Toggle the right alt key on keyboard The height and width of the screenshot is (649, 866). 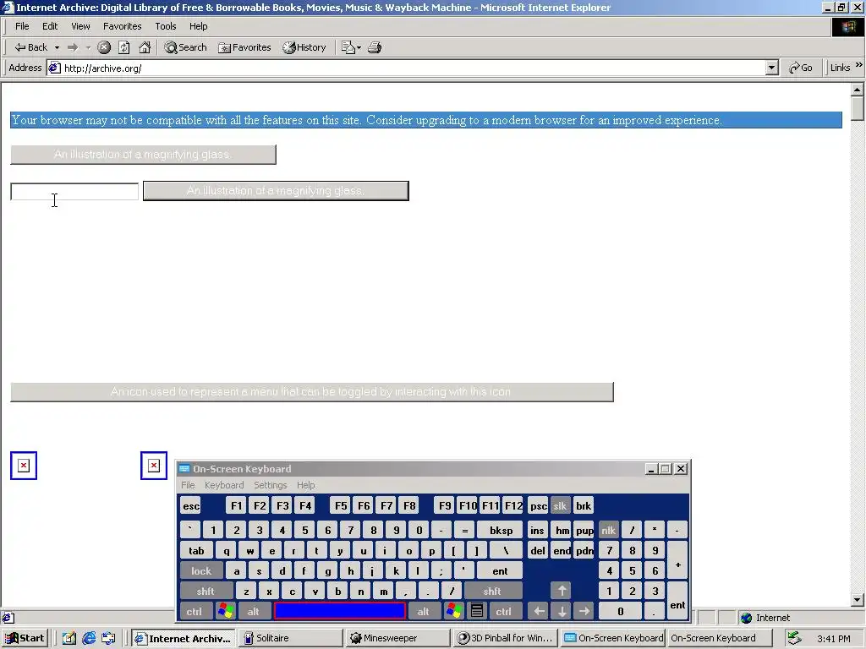(423, 612)
